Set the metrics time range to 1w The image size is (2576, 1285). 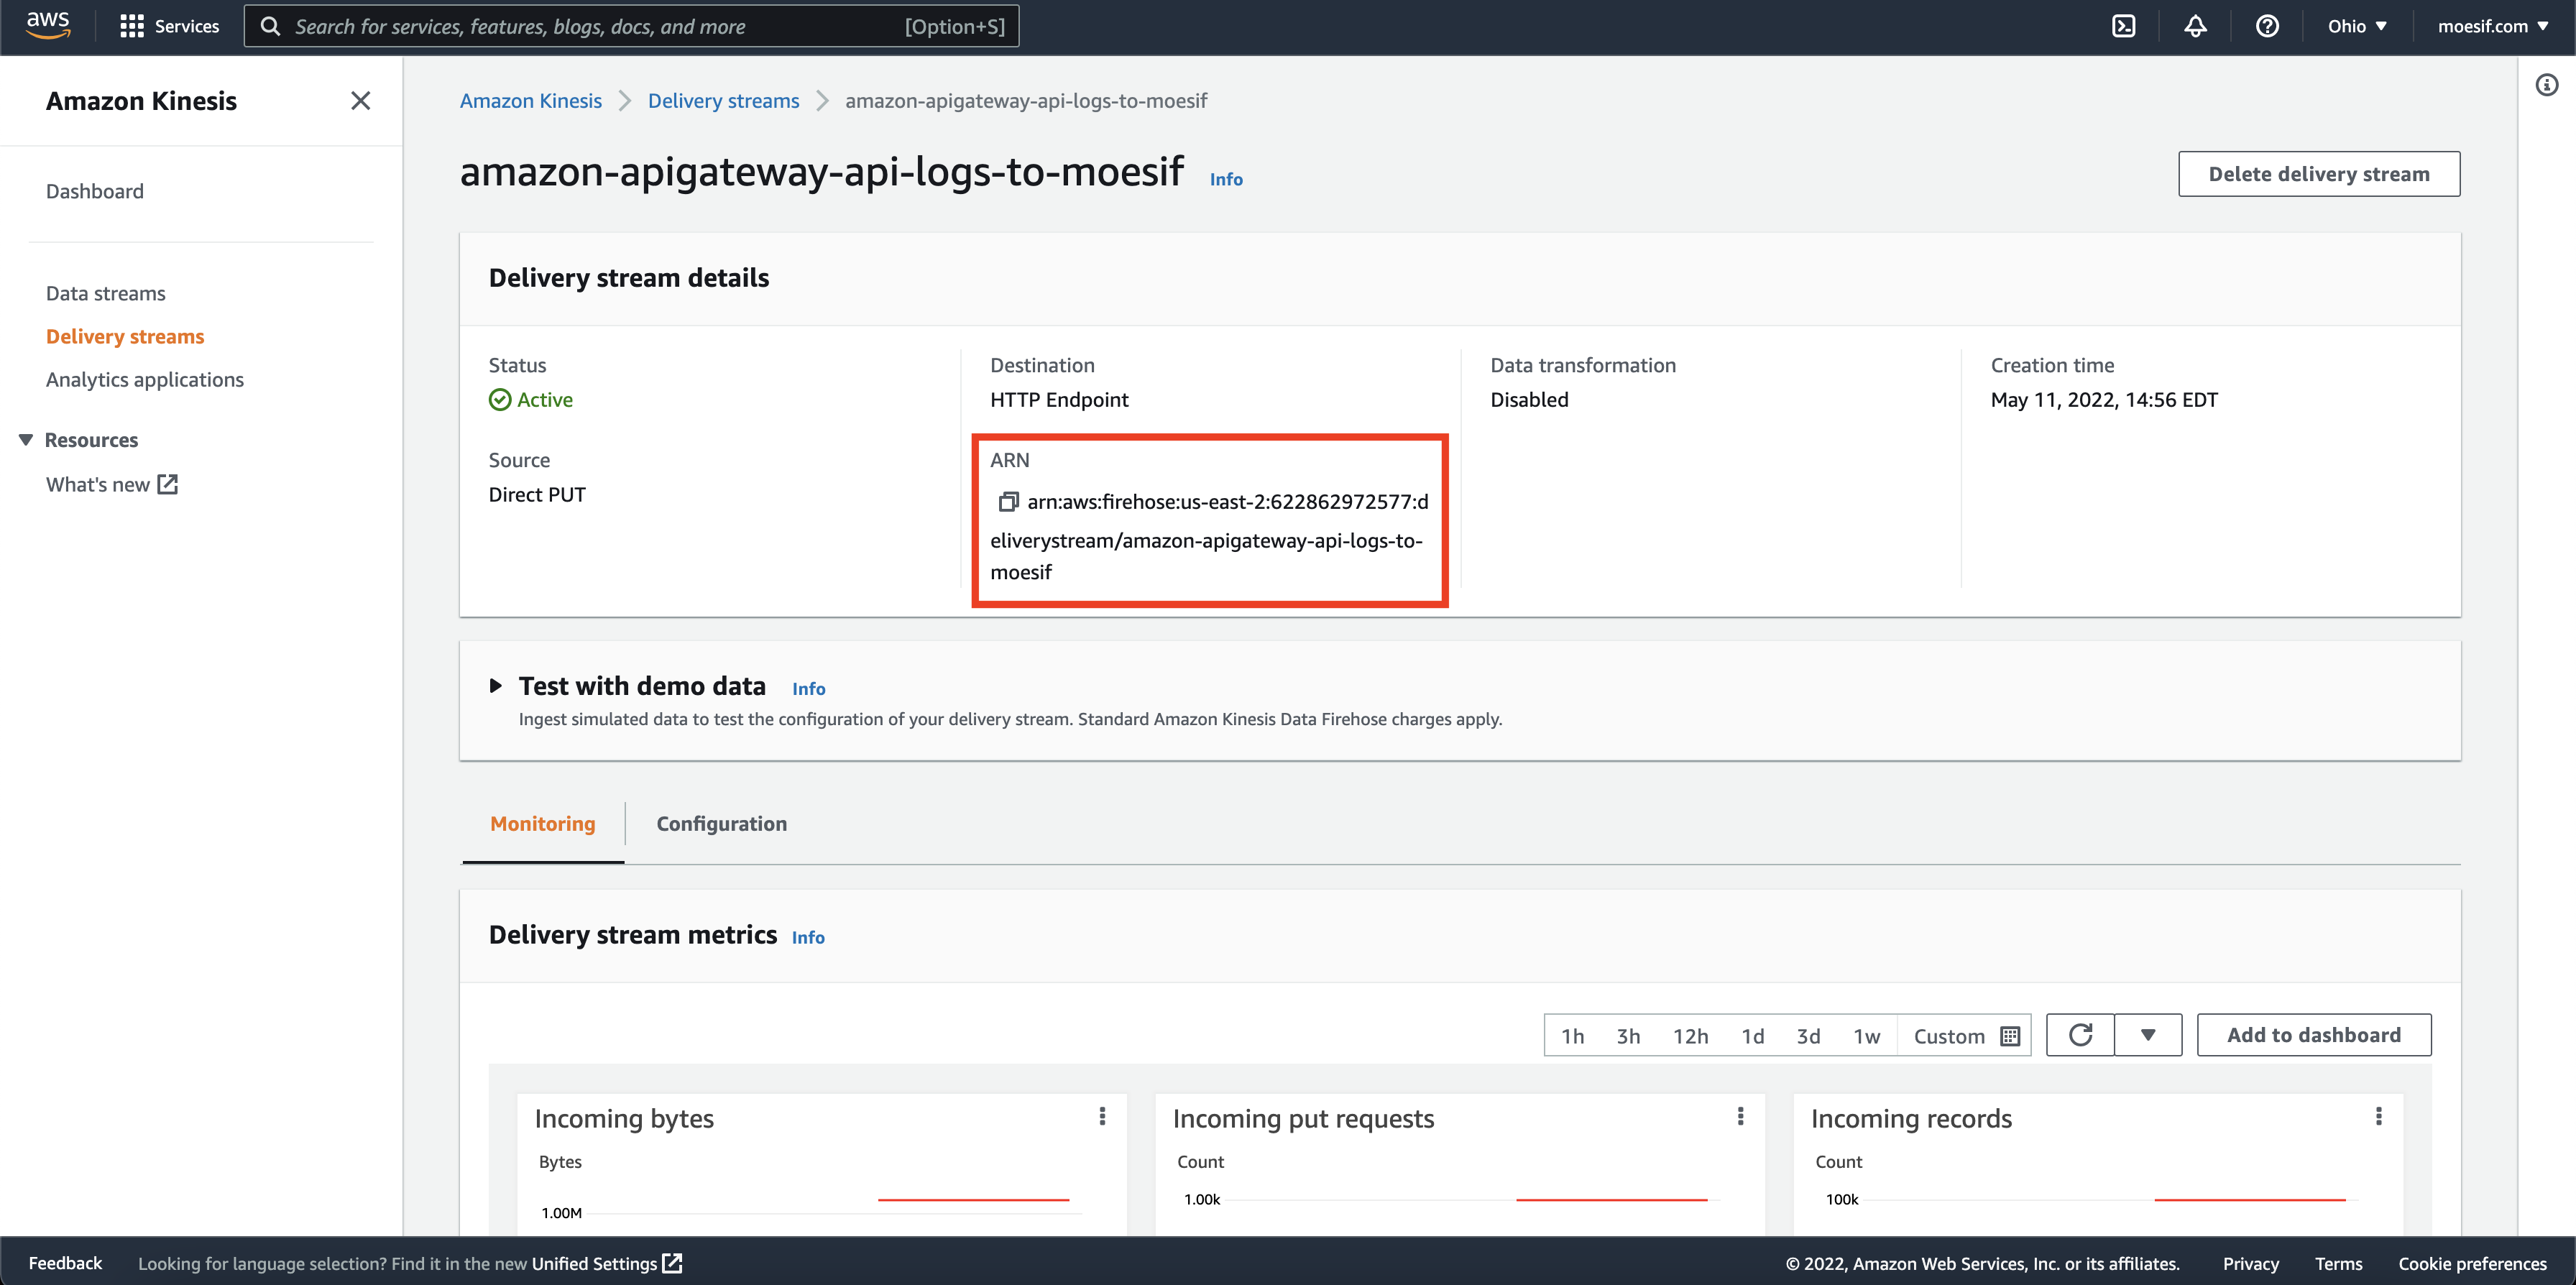click(x=1867, y=1036)
